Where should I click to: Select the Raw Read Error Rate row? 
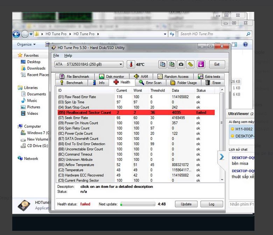tap(136, 97)
